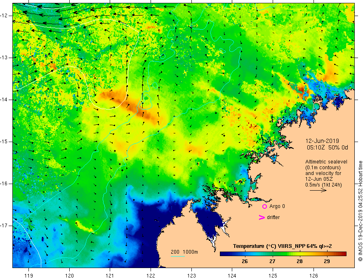
Task: Click the latitude label -13
Action: pyautogui.click(x=4, y=58)
